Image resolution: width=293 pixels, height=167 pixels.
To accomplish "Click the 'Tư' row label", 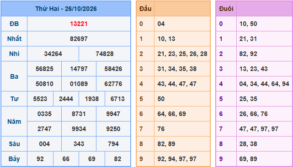I will coord(14,99).
